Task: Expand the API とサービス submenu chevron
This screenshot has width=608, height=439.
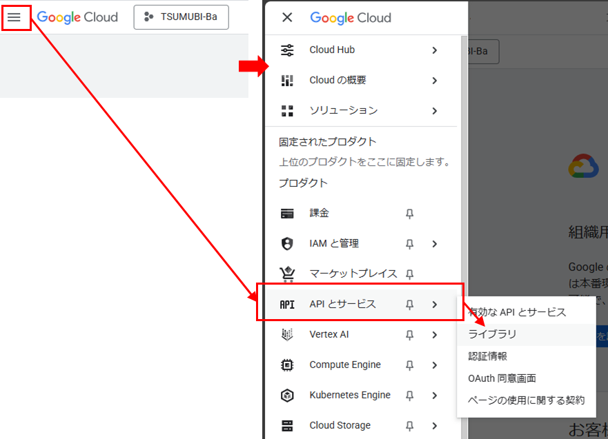Action: [435, 305]
